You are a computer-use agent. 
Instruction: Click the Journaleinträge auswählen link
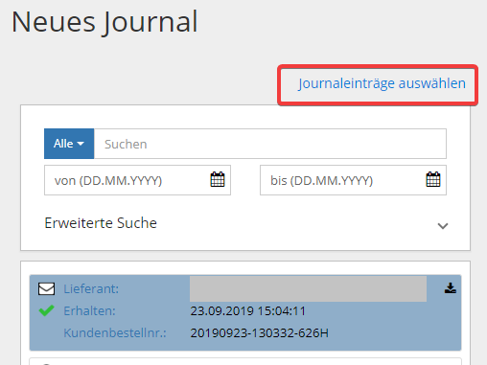[x=382, y=83]
